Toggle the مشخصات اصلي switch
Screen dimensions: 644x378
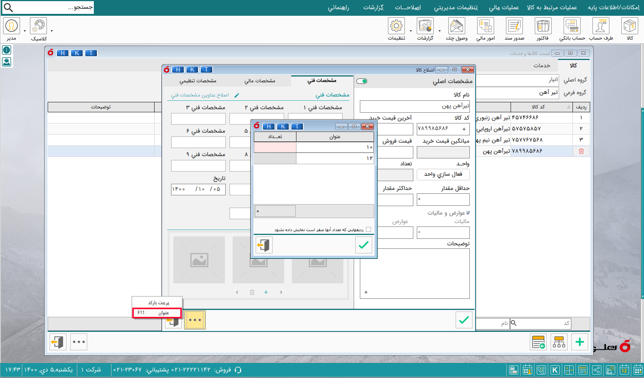click(362, 81)
